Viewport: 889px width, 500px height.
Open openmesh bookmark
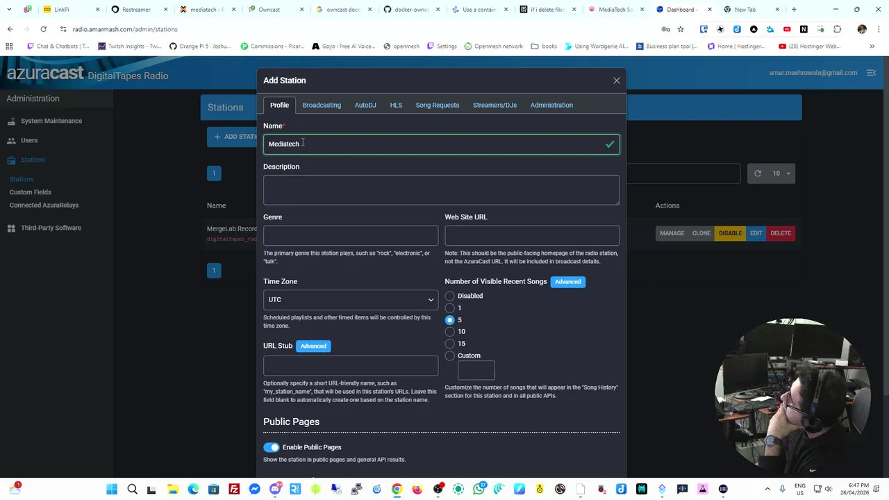(x=401, y=47)
